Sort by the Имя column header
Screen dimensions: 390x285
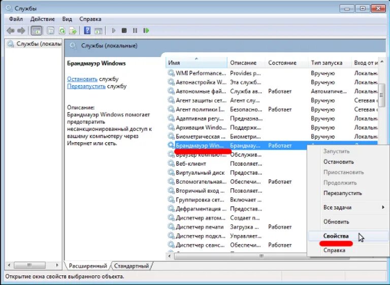[x=197, y=62]
